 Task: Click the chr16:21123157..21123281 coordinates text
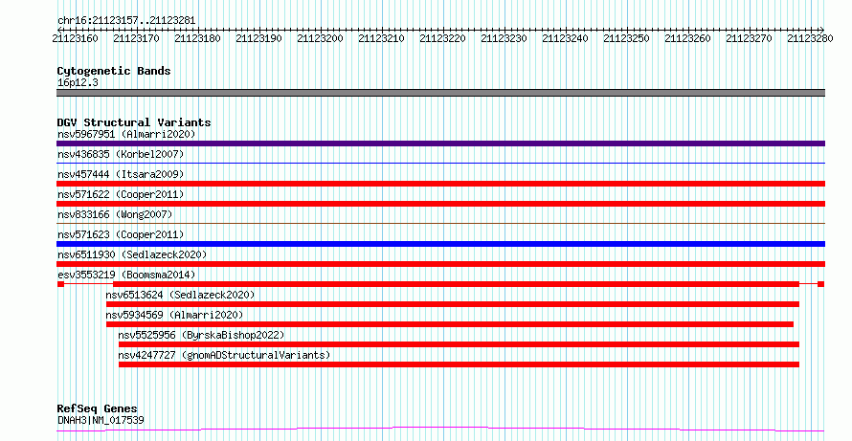(126, 21)
